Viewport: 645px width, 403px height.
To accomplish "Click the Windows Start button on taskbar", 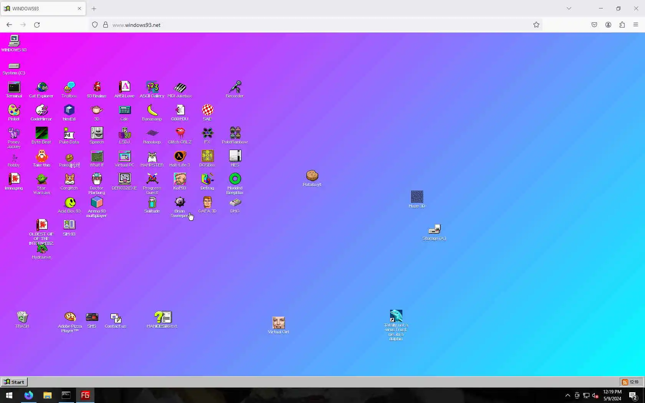I will 9,395.
